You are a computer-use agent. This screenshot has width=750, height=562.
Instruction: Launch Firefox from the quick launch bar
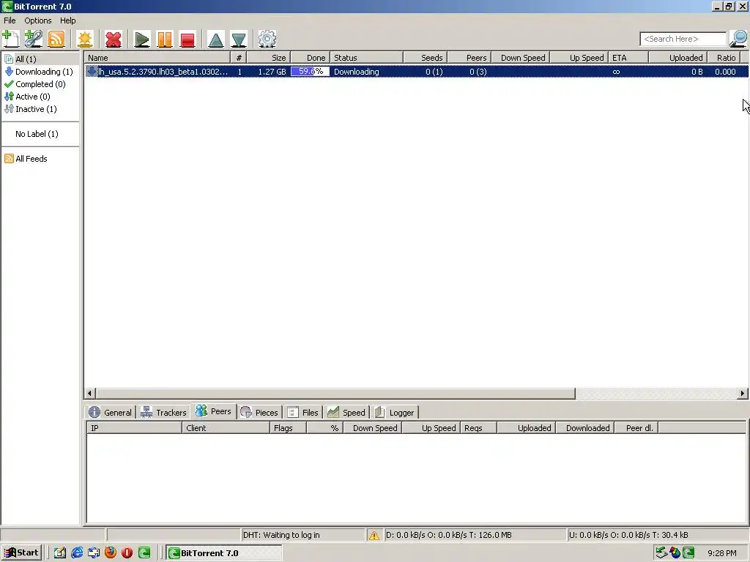click(111, 553)
